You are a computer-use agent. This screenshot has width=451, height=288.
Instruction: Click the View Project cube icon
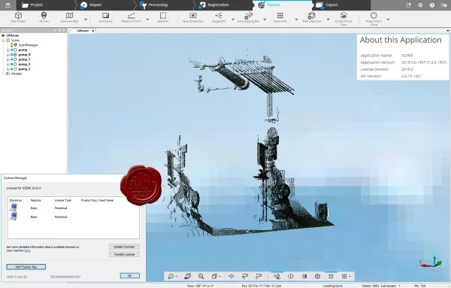click(x=18, y=16)
